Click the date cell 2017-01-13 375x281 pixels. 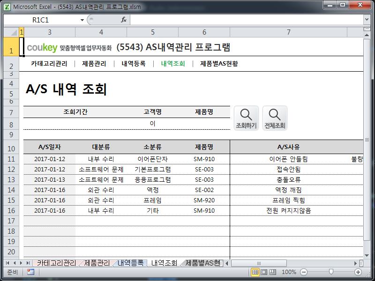(x=50, y=179)
